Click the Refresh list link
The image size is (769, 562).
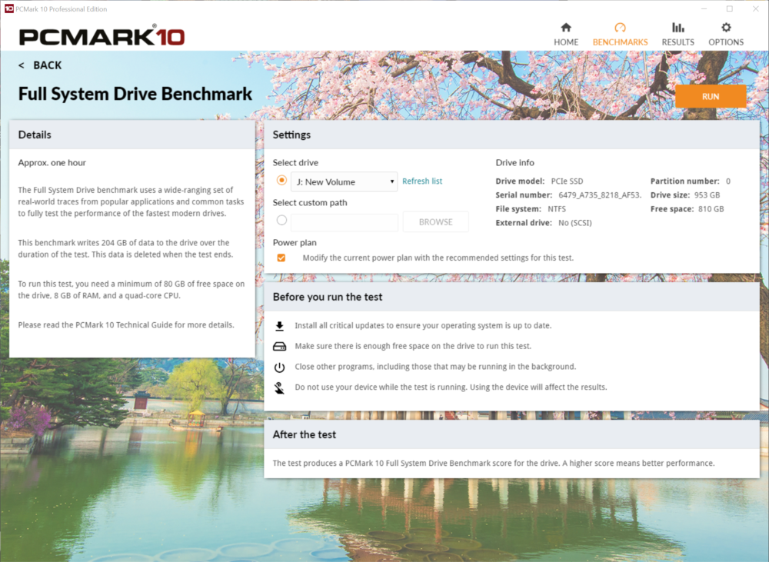coord(422,181)
